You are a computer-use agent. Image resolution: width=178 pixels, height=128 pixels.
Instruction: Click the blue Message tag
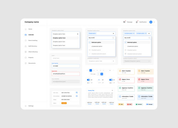pyautogui.click(x=150, y=104)
